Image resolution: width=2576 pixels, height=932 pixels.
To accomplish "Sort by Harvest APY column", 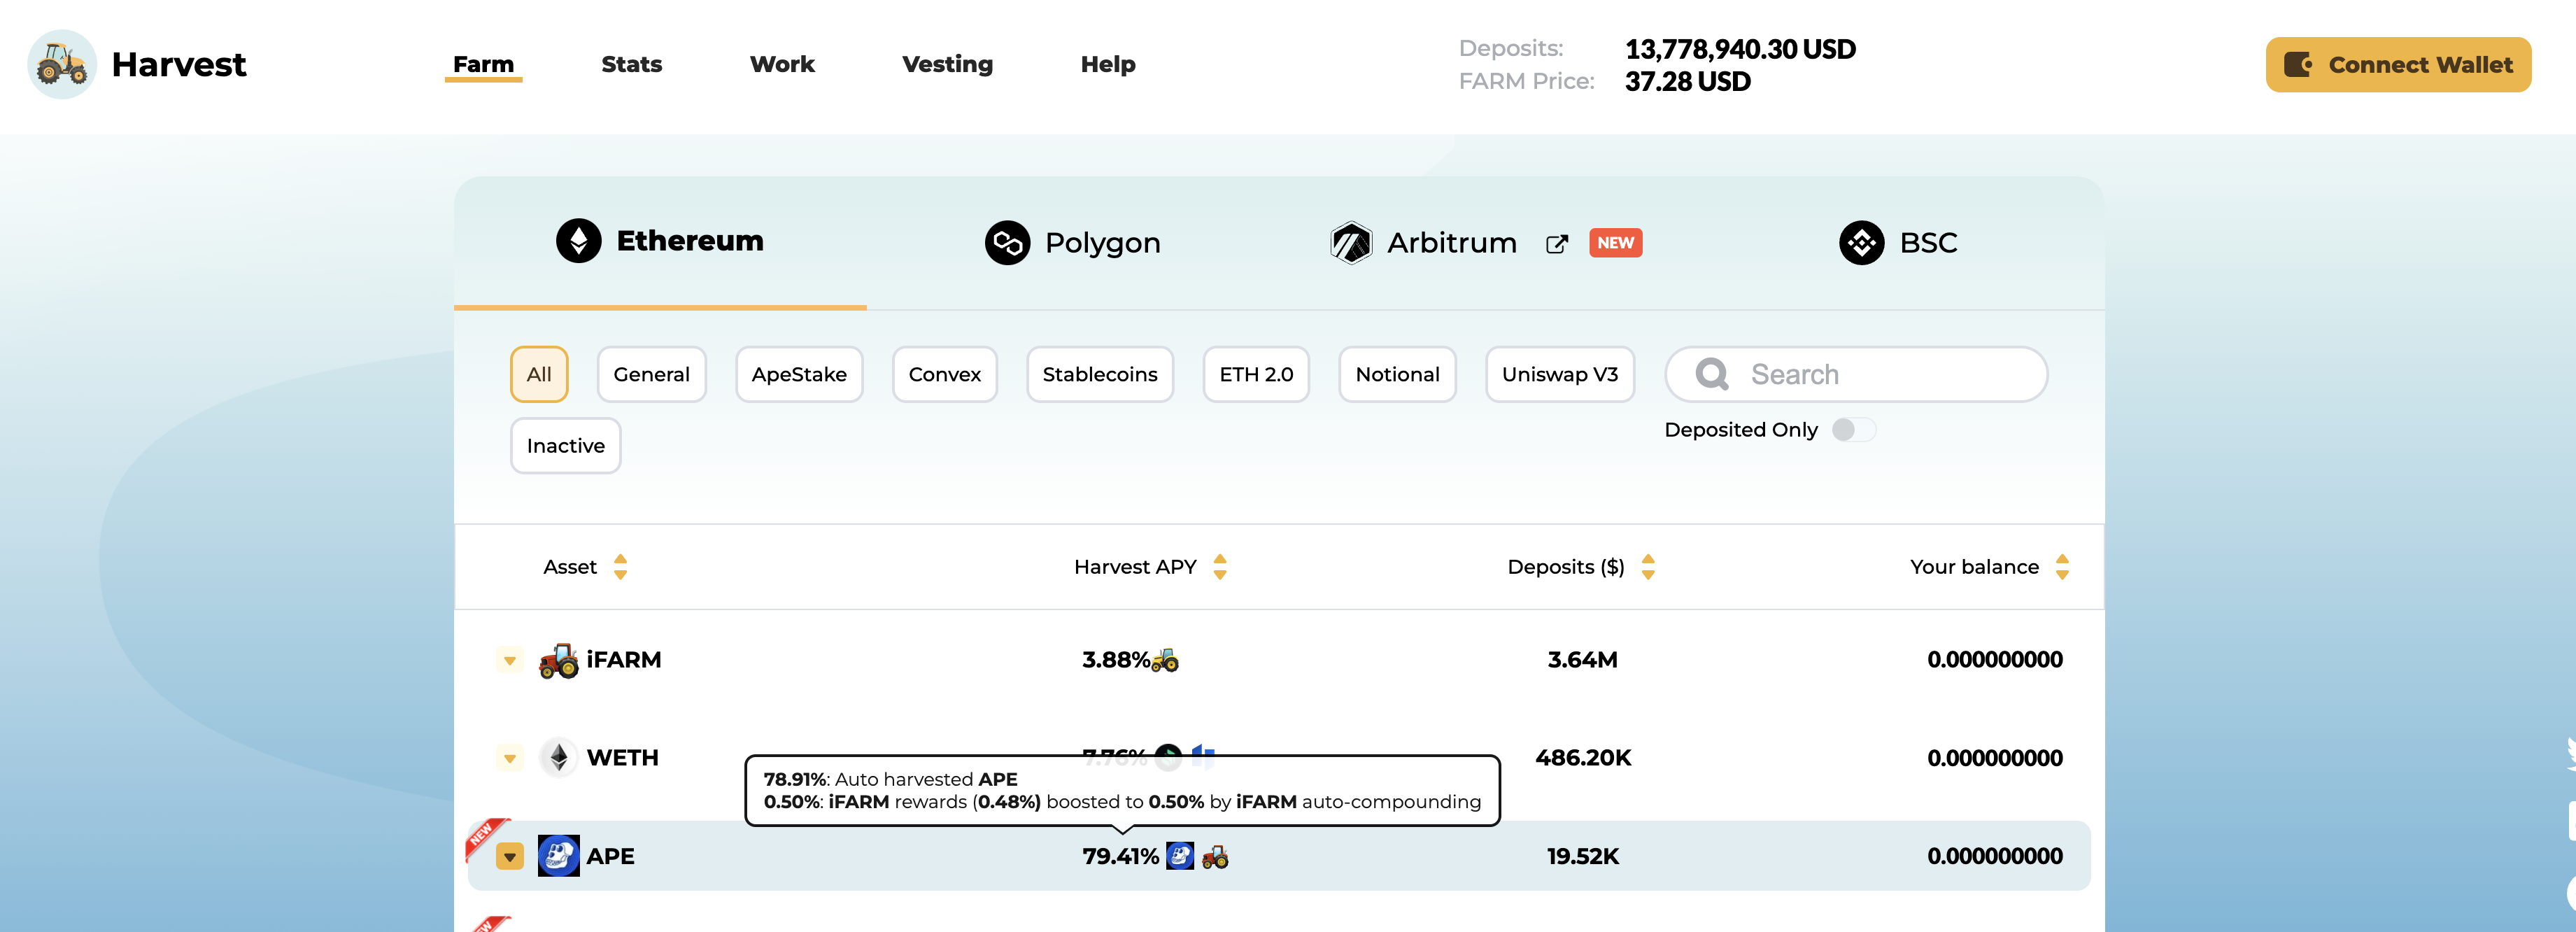I will 1219,567.
